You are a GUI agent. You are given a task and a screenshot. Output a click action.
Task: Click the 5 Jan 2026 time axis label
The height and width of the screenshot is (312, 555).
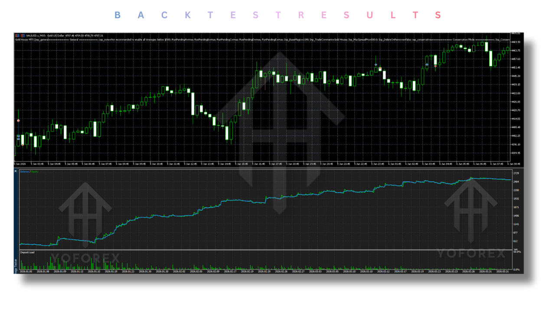coord(20,164)
